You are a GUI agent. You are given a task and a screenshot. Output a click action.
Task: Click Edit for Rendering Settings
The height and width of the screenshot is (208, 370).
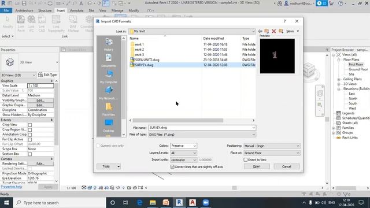[40, 164]
